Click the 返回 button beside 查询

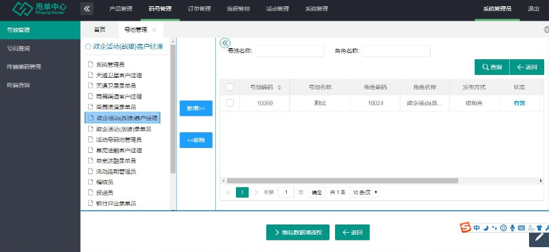pos(527,67)
